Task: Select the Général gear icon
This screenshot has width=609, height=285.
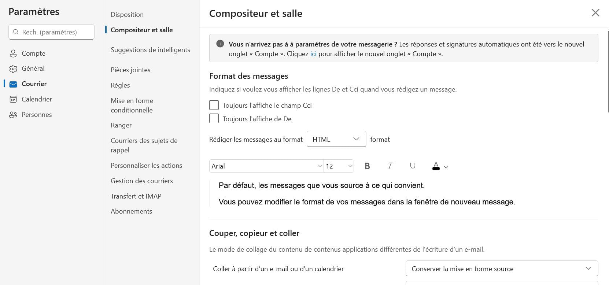Action: (x=13, y=69)
